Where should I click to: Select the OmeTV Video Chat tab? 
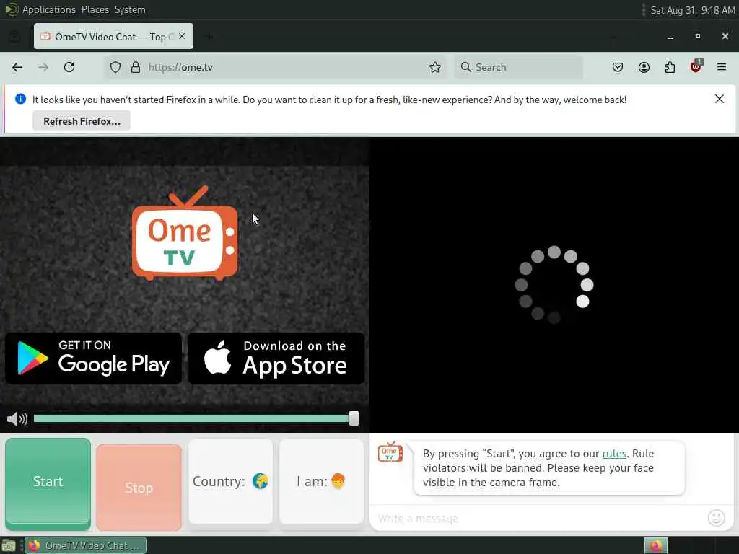pyautogui.click(x=113, y=36)
